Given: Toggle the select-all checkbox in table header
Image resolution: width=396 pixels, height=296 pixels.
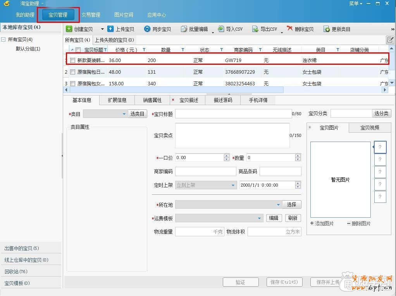Looking at the screenshot, I should (x=78, y=50).
